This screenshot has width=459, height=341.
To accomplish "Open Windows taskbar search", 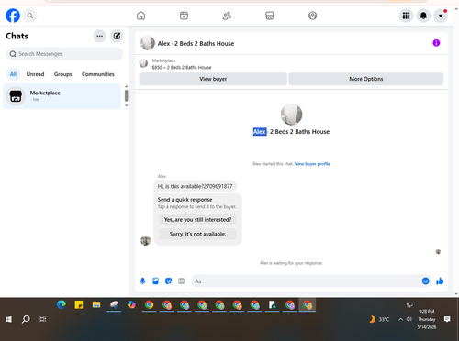I will pyautogui.click(x=26, y=319).
